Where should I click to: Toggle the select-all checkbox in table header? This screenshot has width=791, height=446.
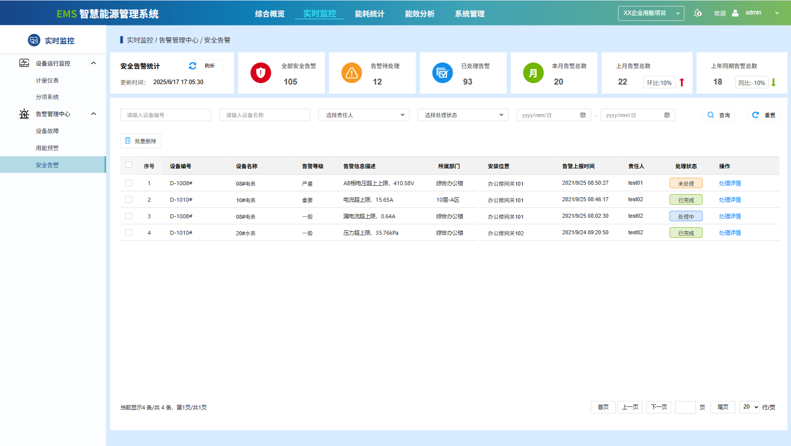tap(129, 165)
